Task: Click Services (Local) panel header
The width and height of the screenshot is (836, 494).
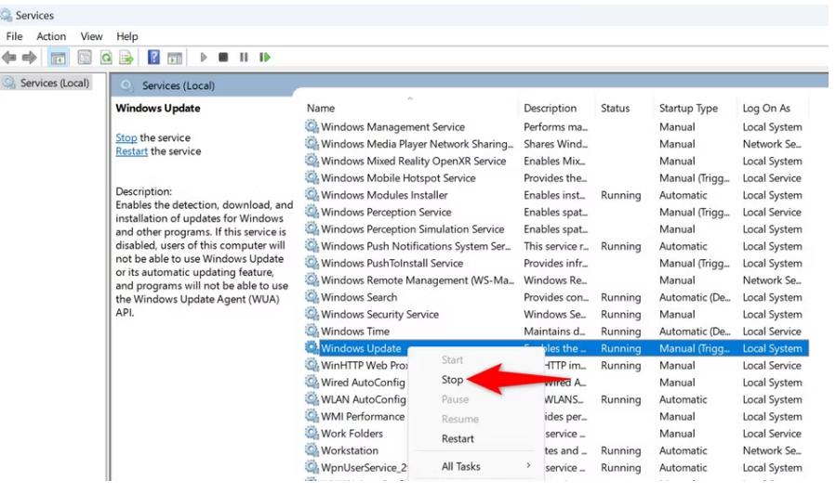Action: pyautogui.click(x=178, y=85)
